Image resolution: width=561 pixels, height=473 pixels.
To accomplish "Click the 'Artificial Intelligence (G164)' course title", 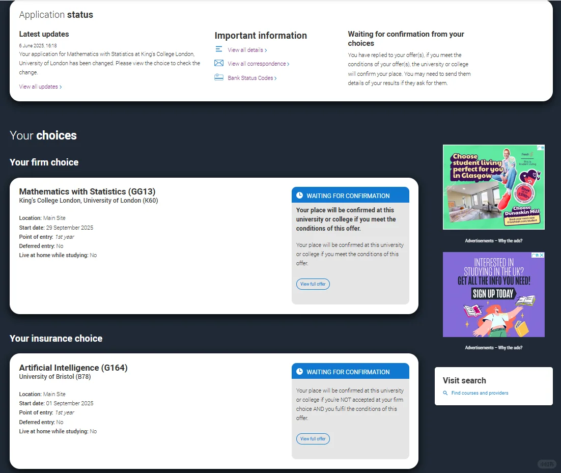I will pos(73,368).
